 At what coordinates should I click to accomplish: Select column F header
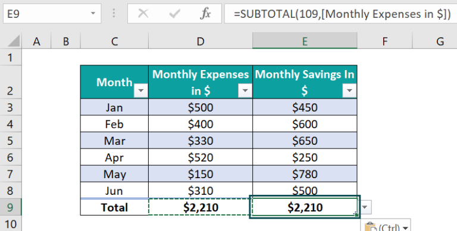(x=385, y=42)
